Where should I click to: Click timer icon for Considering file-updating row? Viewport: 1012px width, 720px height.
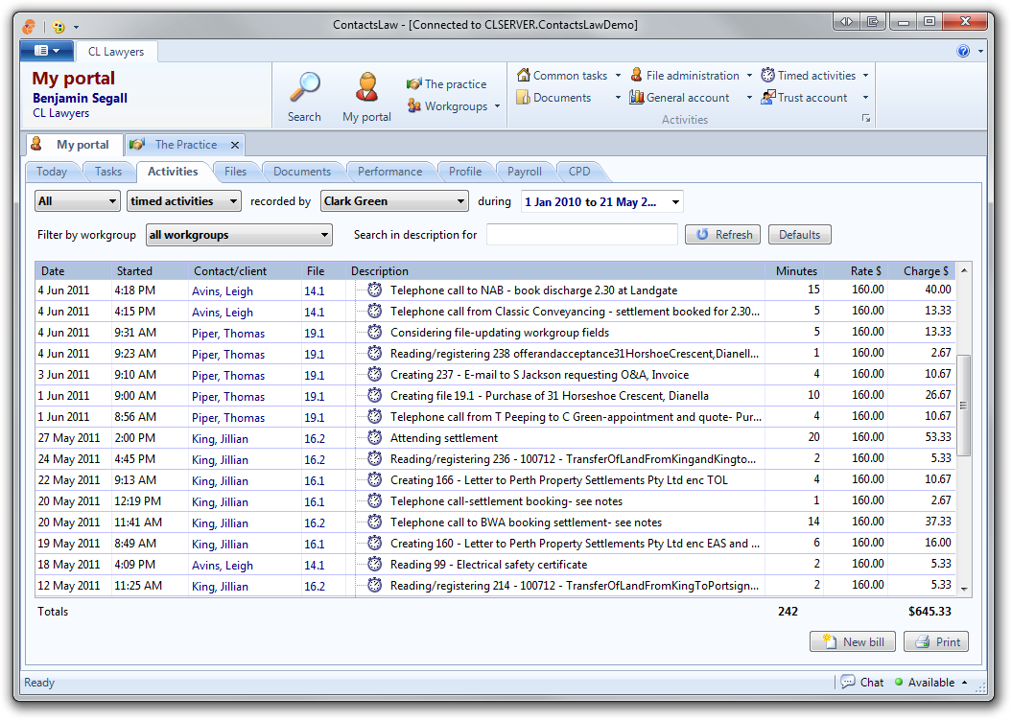(x=375, y=333)
